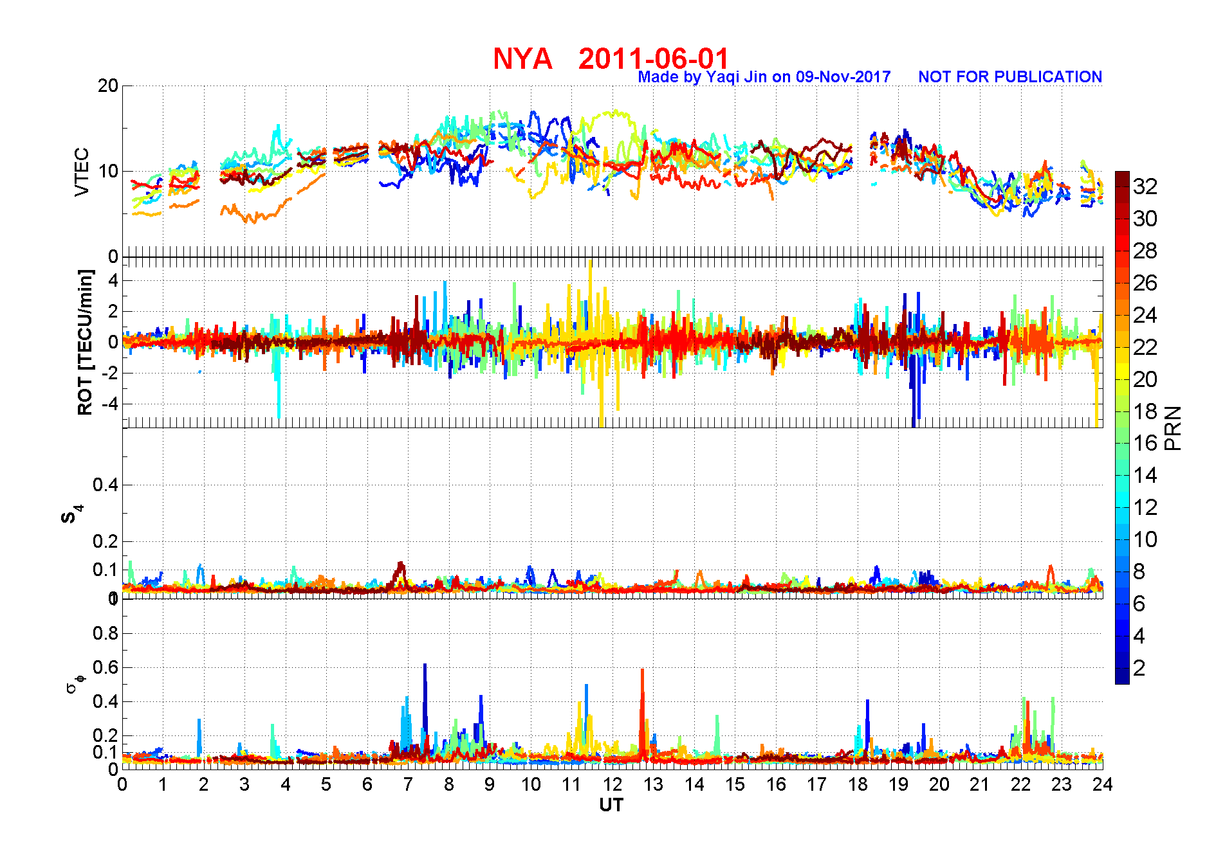Click the "NOT FOR PUBLICATION" notice
The image size is (1225, 855).
pyautogui.click(x=1010, y=77)
